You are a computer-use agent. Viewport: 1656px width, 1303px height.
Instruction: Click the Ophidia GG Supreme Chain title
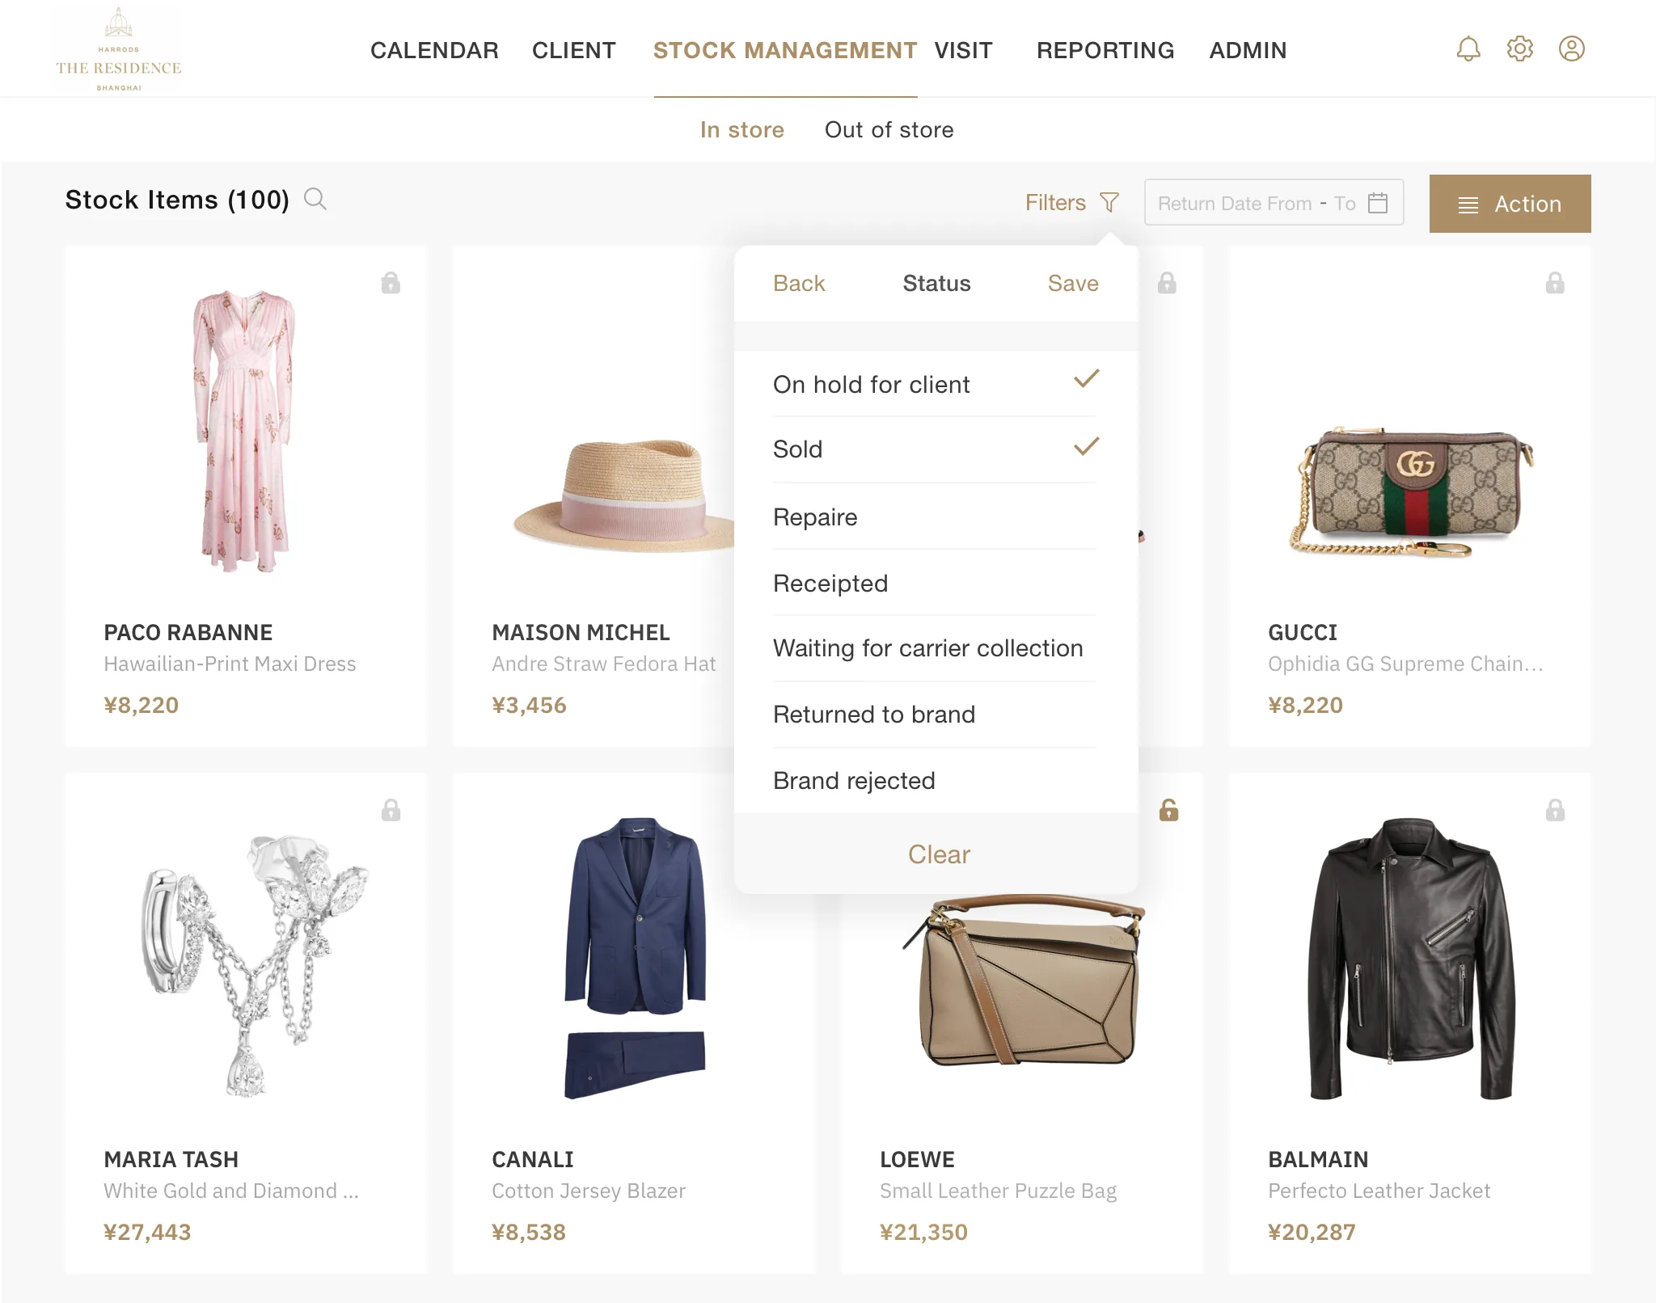[1405, 664]
